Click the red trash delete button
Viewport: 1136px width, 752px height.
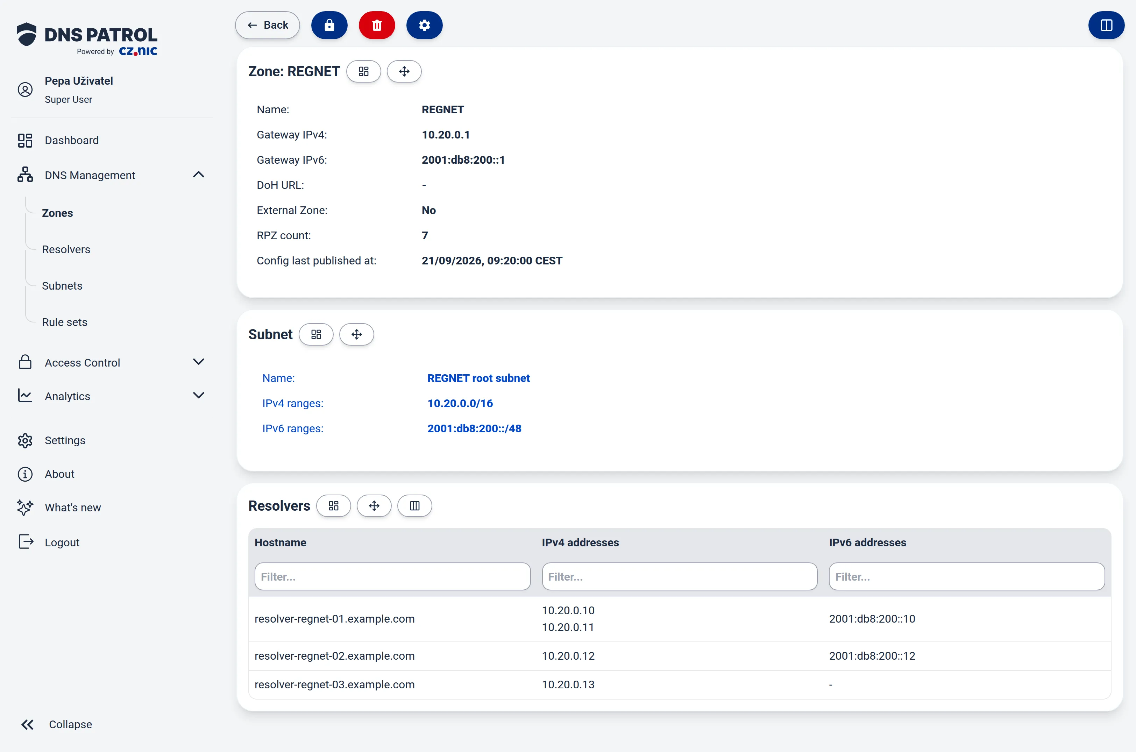(376, 25)
